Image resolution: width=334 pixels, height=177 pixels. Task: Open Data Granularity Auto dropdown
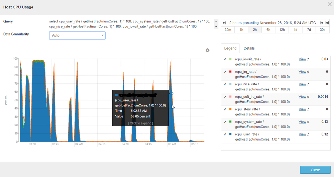pyautogui.click(x=77, y=35)
